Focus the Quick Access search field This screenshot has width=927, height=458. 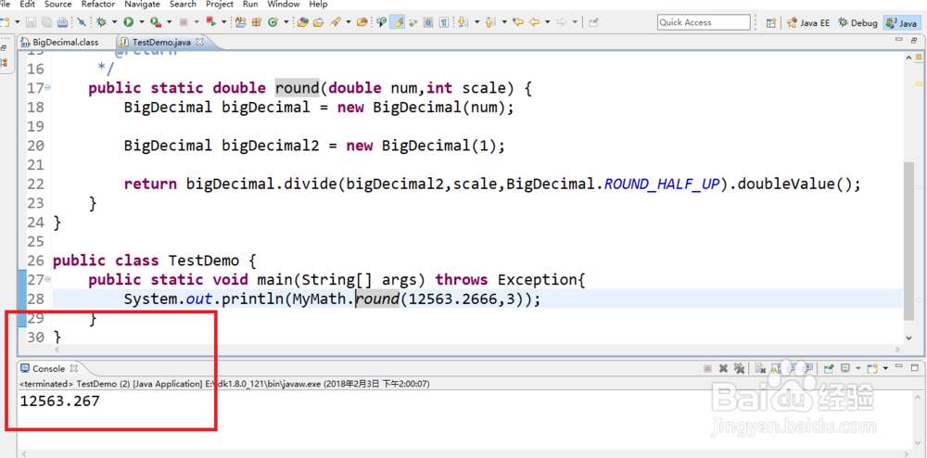coord(704,22)
